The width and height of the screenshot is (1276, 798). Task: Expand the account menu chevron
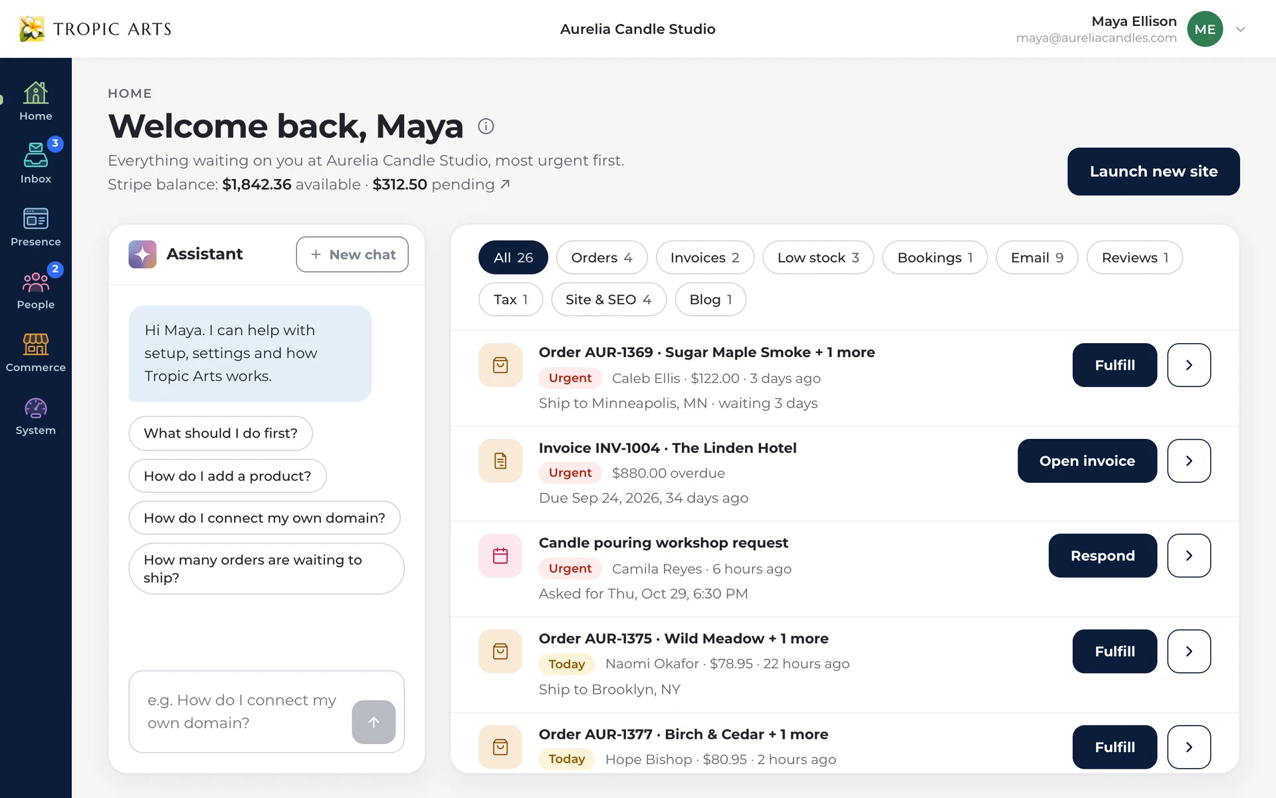point(1240,29)
